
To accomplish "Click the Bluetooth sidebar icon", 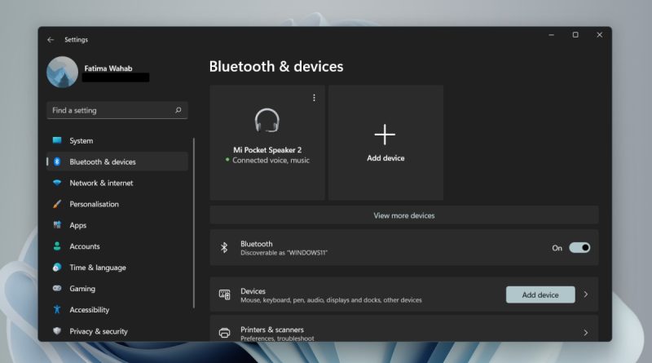I will tap(57, 162).
